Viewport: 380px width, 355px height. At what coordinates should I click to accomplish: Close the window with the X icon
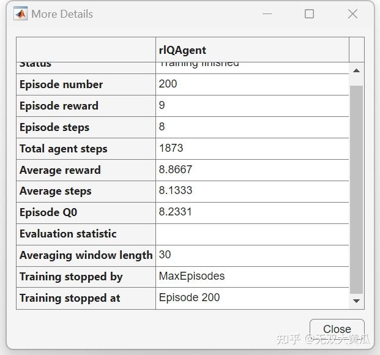click(352, 13)
